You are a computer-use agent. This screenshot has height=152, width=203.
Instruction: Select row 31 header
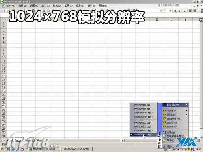(4, 136)
